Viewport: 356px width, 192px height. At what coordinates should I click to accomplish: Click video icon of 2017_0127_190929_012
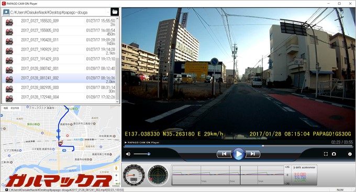click(x=9, y=51)
